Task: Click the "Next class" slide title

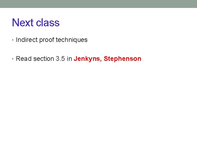Action: [36, 22]
